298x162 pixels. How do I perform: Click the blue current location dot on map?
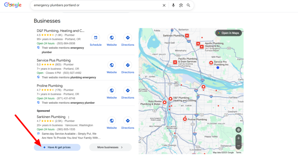[218, 68]
